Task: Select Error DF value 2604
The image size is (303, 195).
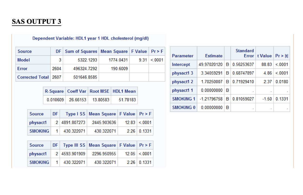Action: (57, 69)
